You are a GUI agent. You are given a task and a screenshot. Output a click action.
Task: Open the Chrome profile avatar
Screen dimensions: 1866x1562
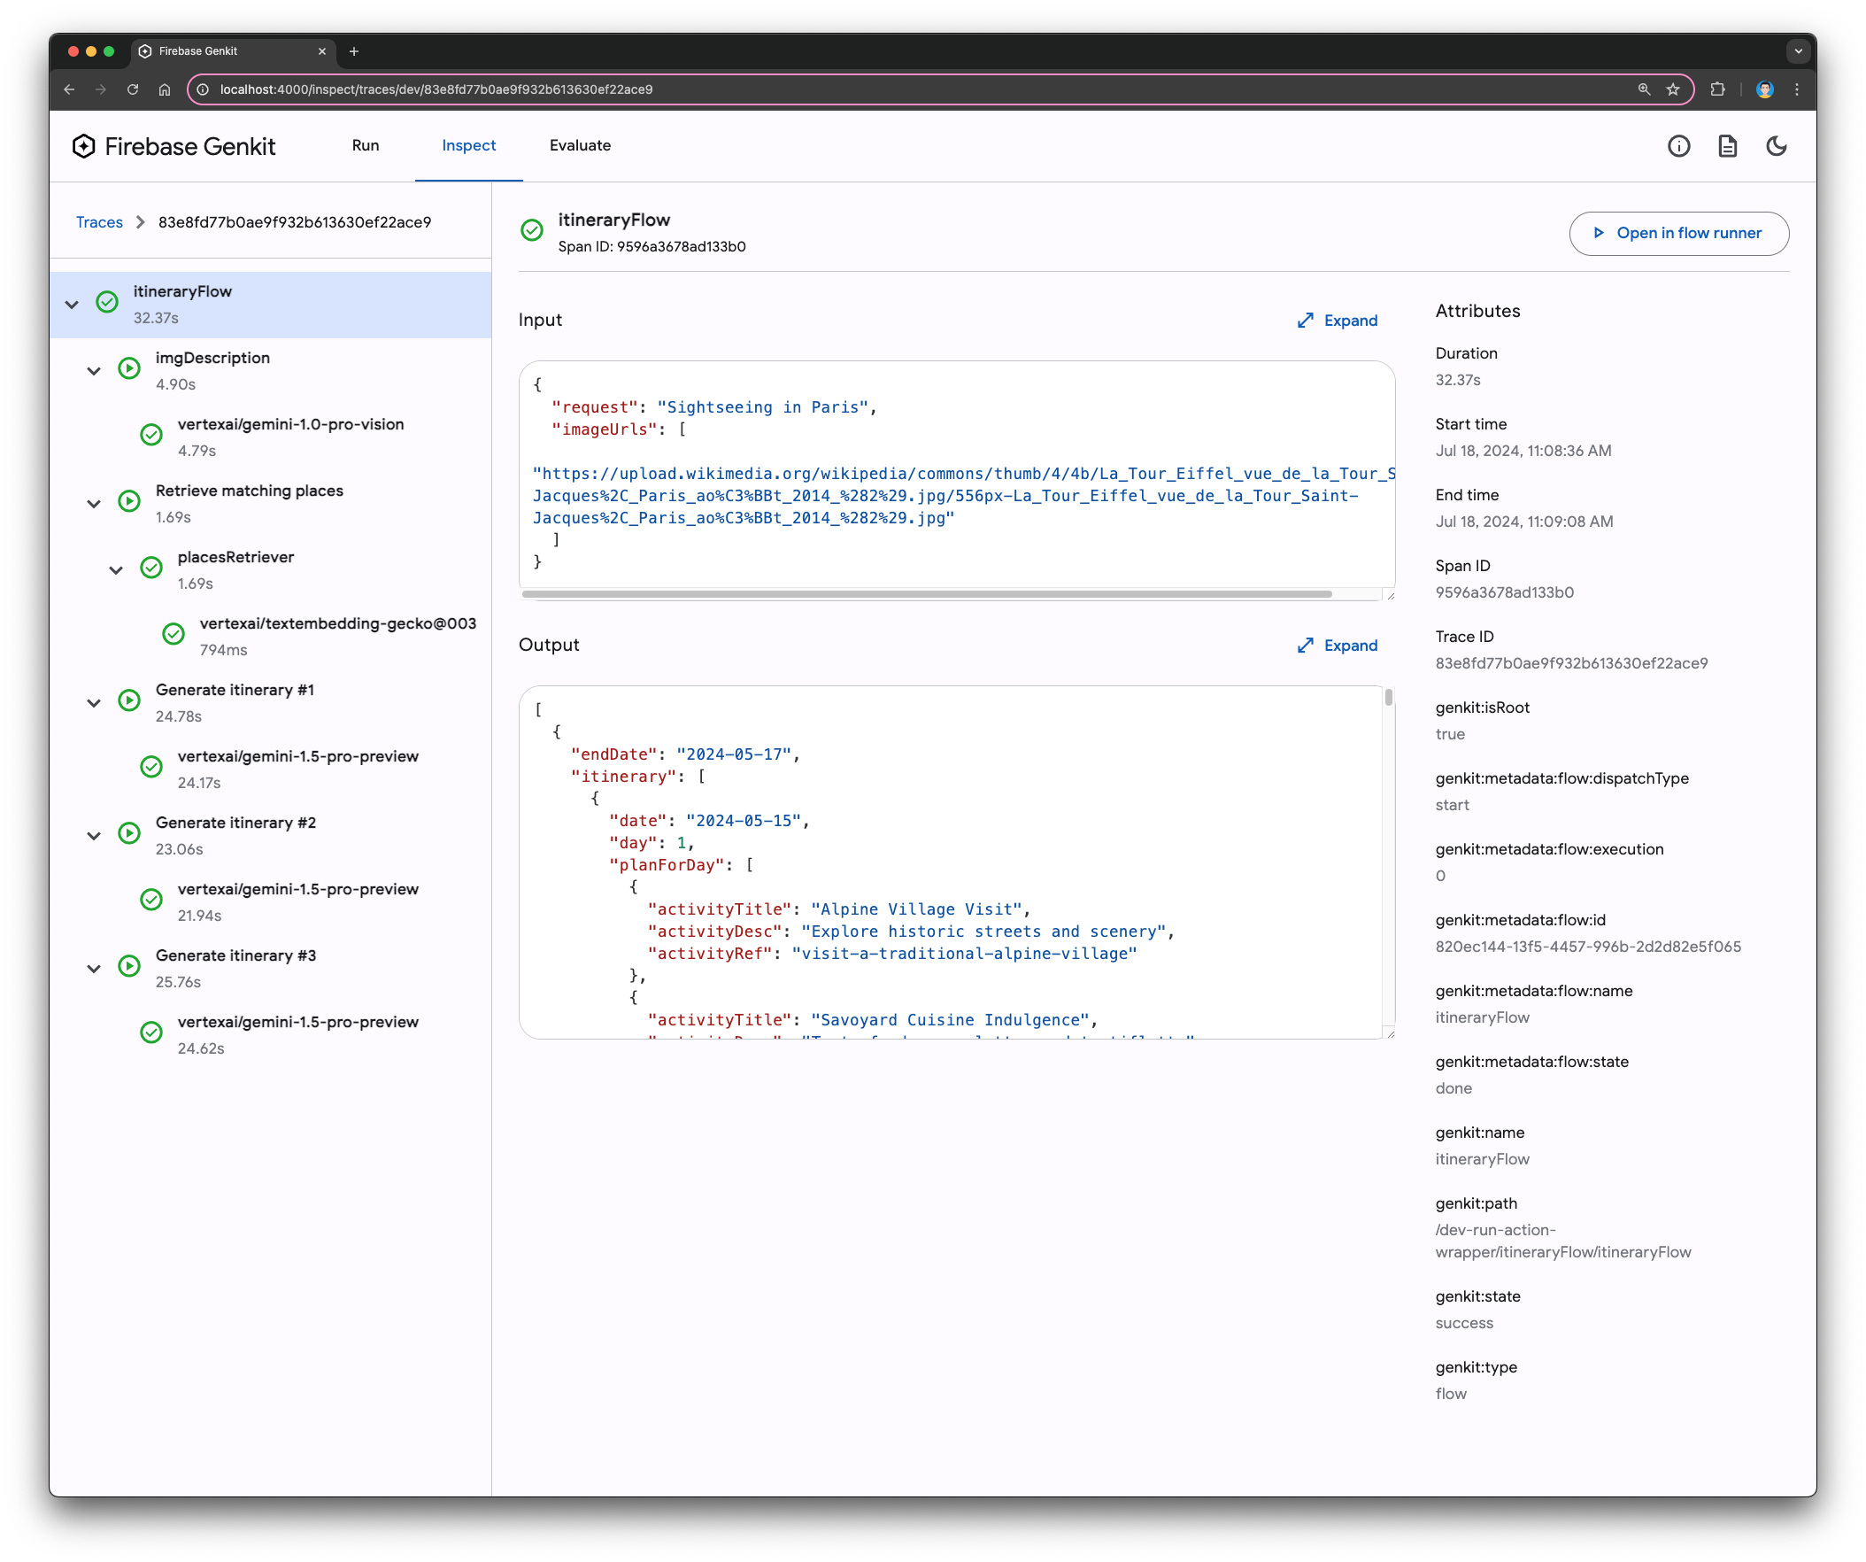pos(1765,89)
